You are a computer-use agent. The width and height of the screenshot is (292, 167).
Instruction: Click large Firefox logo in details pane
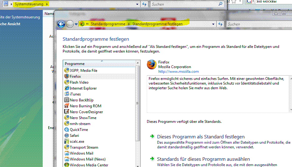point(151,65)
